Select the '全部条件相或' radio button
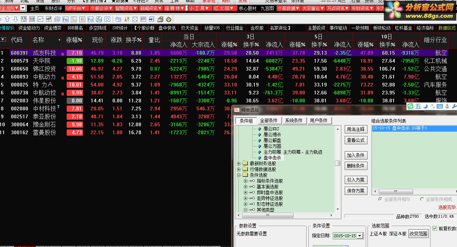 [422, 199]
